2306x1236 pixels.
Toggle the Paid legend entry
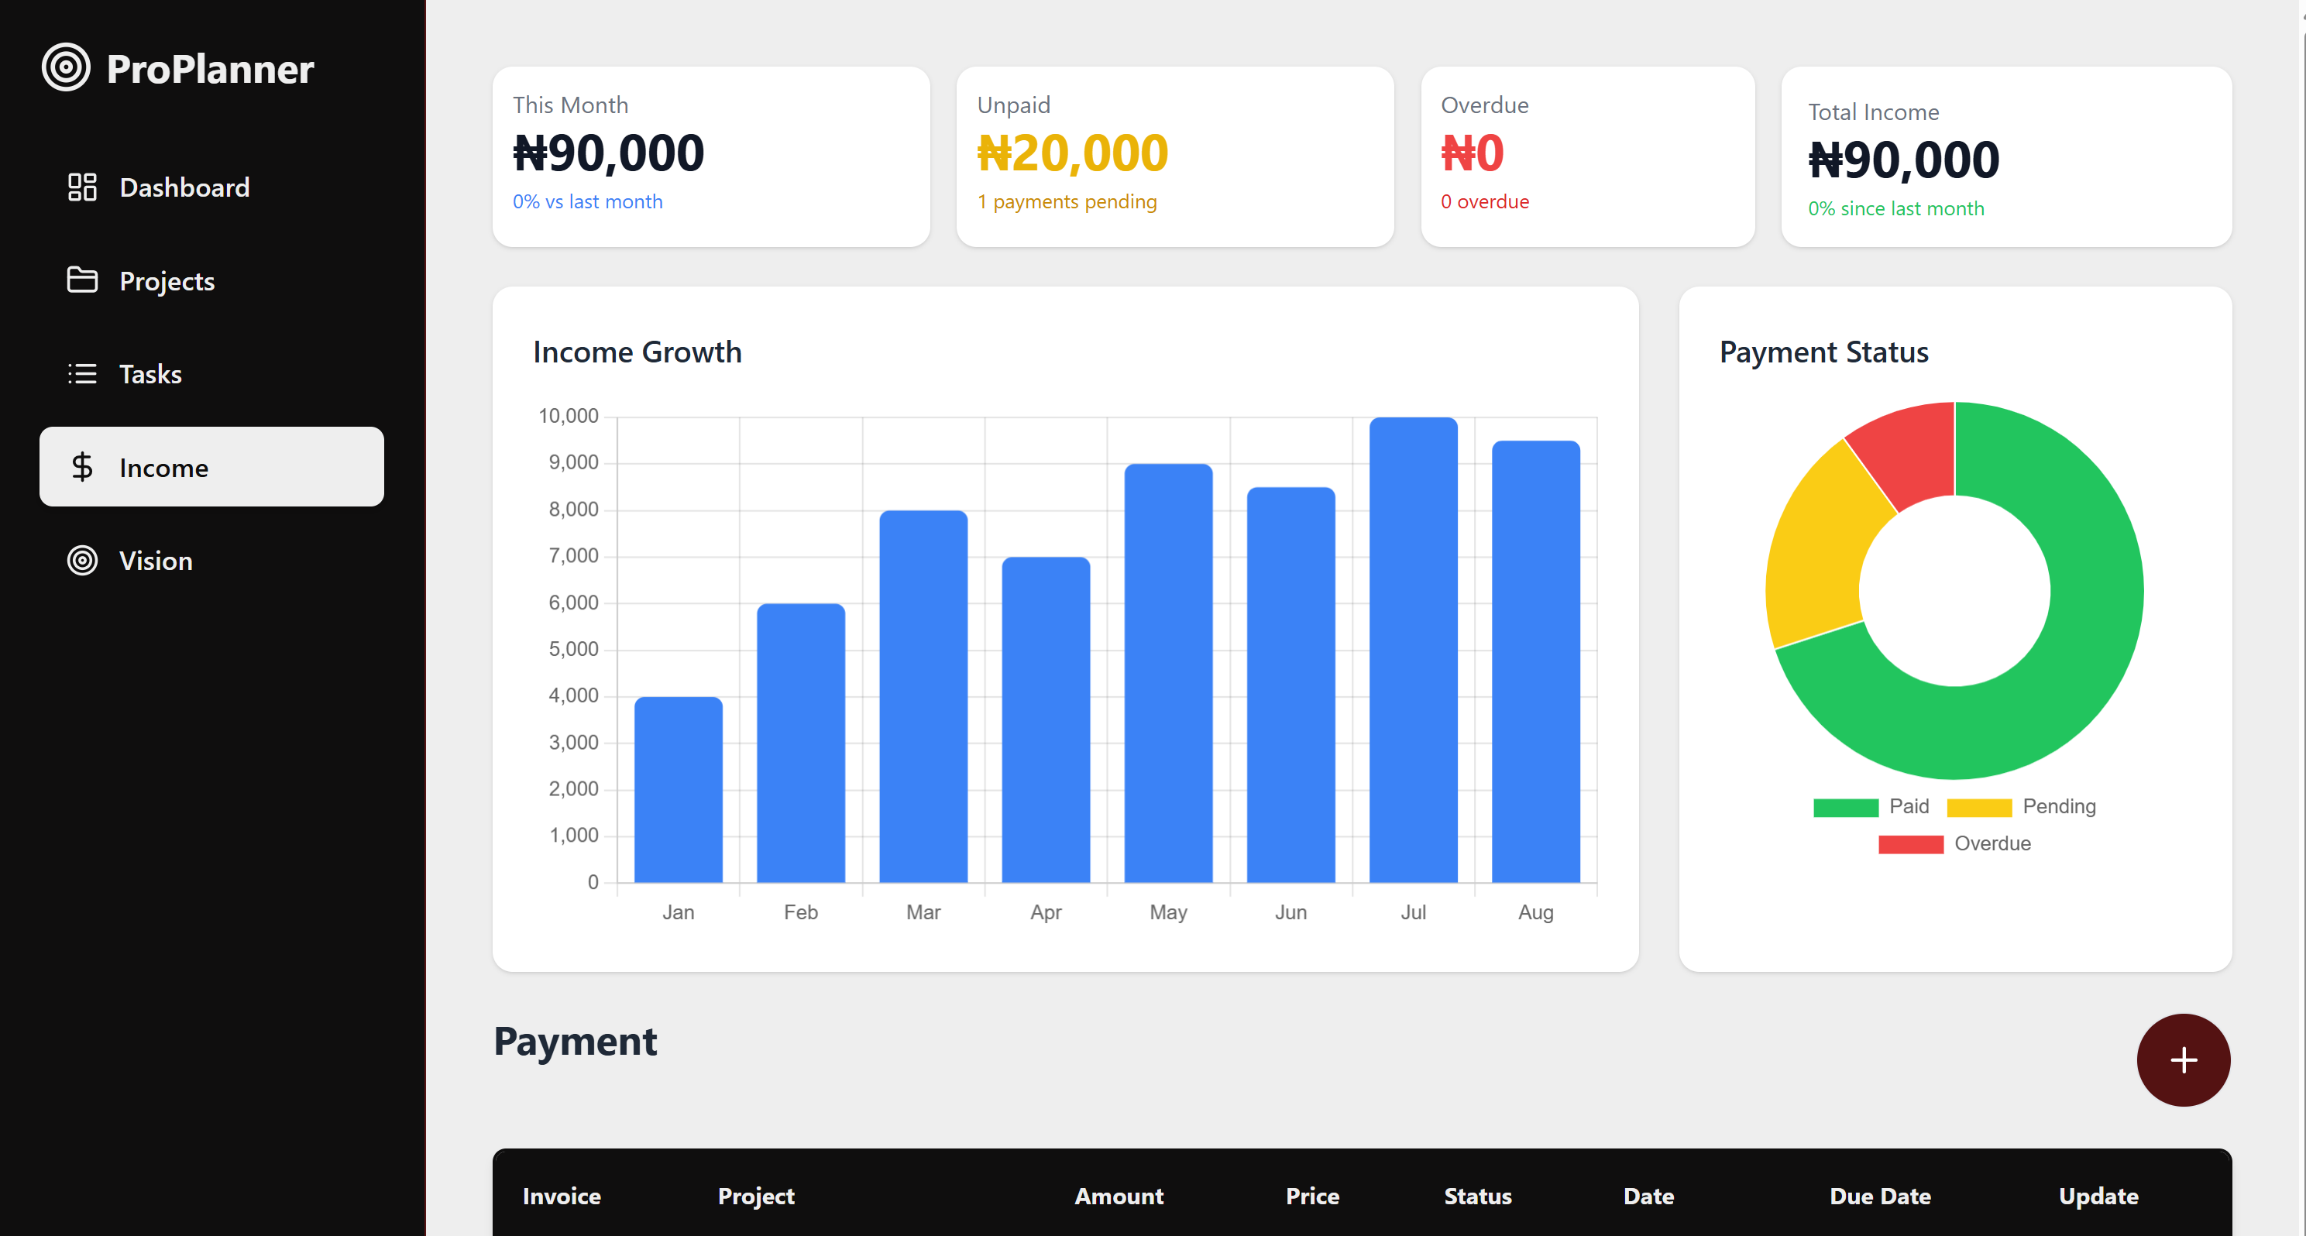coord(1909,805)
